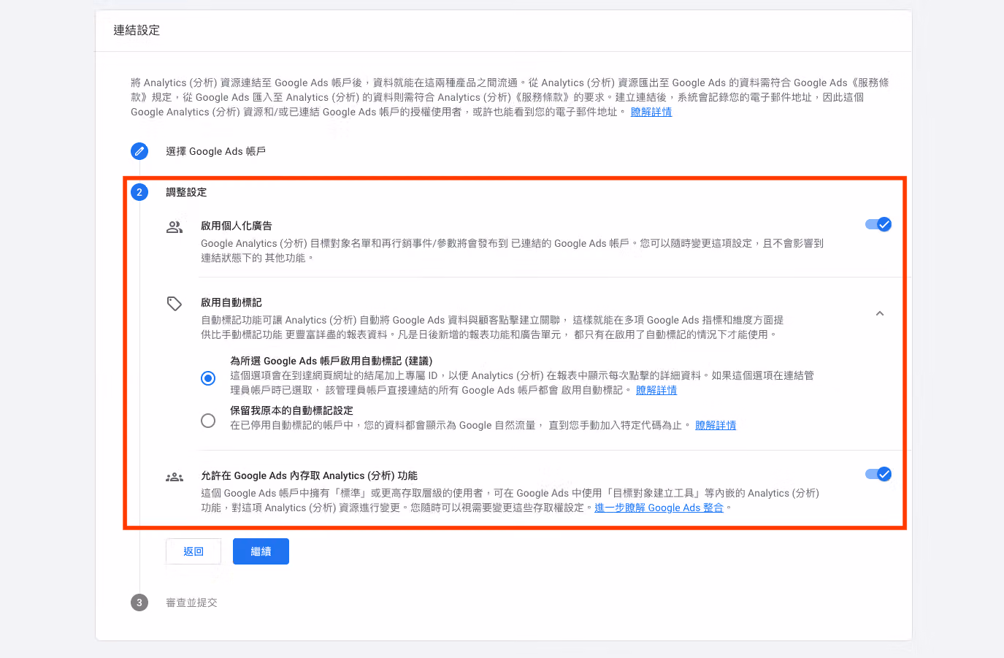
Task: Click the tag icon beside 啟用自動標記
Action: point(175,303)
